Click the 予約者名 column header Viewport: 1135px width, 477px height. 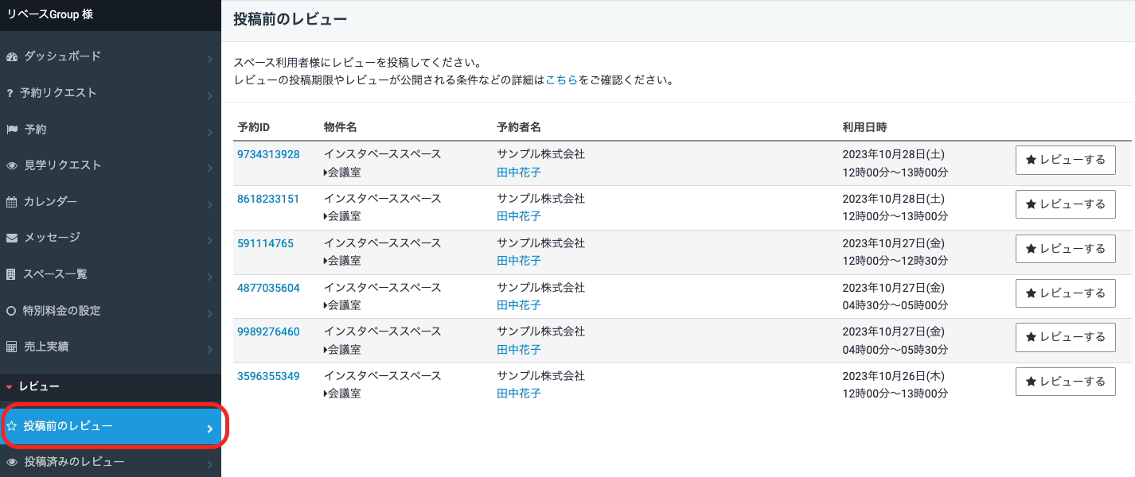coord(519,127)
